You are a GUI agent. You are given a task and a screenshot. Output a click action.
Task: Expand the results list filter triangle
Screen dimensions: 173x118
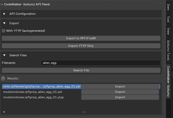pyautogui.click(x=4, y=112)
